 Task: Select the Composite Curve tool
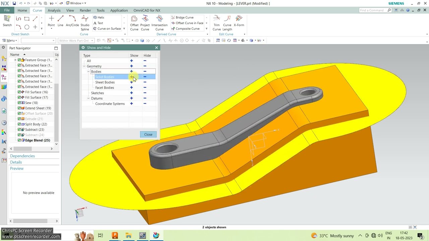point(185,29)
